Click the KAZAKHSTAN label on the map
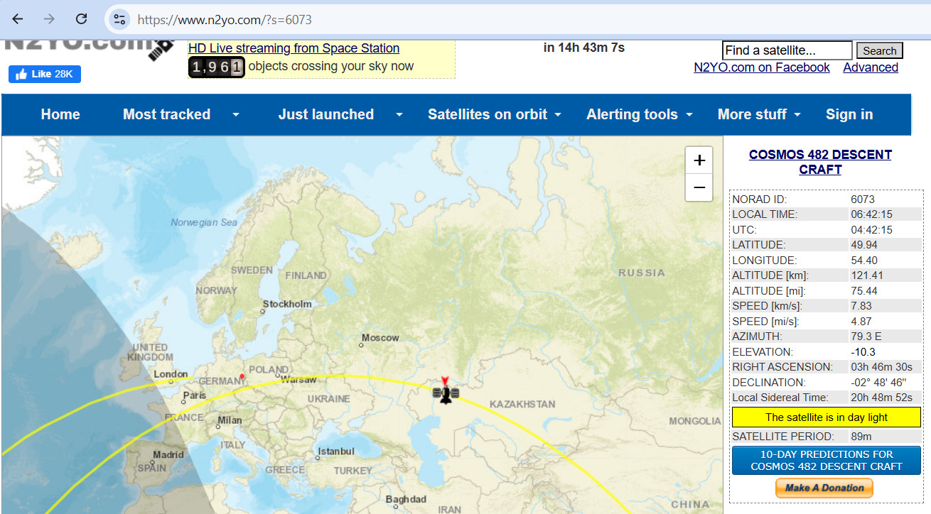931x514 pixels. point(522,404)
